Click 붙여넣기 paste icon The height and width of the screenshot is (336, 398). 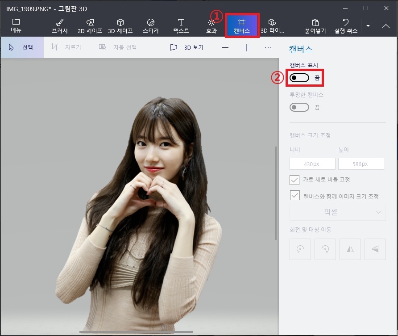tap(315, 25)
